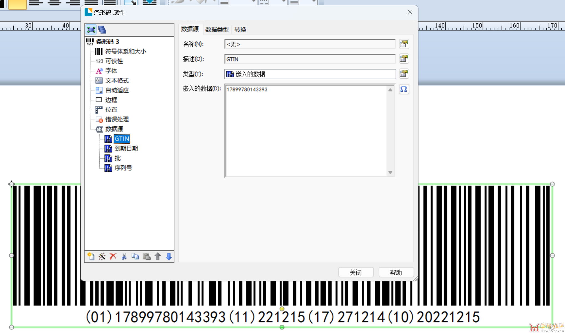Delete data source with red X icon
Viewport: 565px width, 333px height.
[x=113, y=256]
